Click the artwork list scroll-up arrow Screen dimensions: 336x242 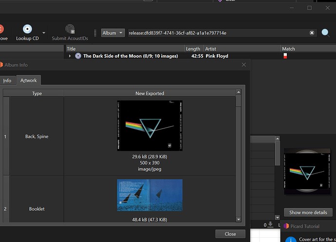[x=239, y=92]
